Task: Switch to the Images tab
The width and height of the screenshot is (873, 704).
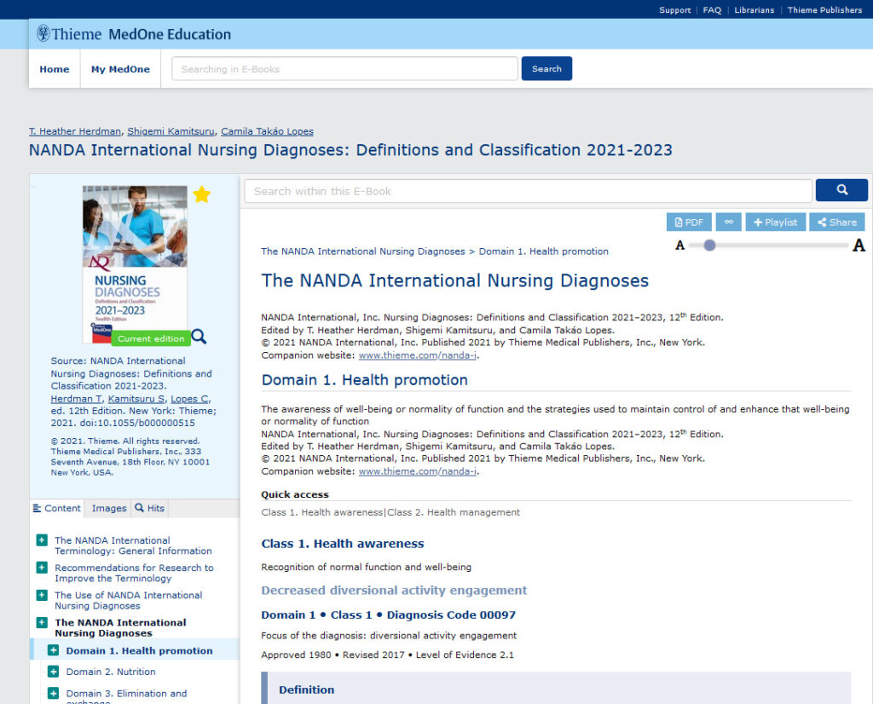Action: (108, 508)
